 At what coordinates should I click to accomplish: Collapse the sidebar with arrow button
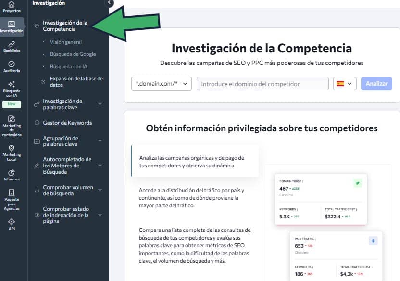[110, 3]
